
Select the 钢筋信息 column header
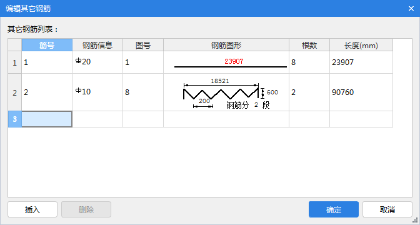[x=97, y=45]
